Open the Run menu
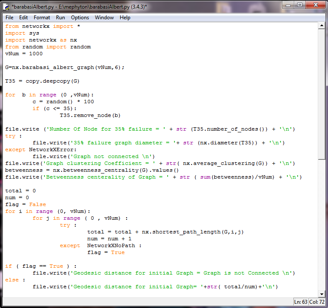 (x=60, y=18)
